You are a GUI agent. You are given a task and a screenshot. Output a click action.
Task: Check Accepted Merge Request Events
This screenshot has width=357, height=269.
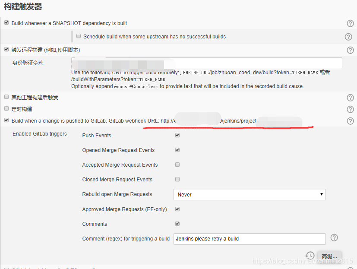point(177,165)
